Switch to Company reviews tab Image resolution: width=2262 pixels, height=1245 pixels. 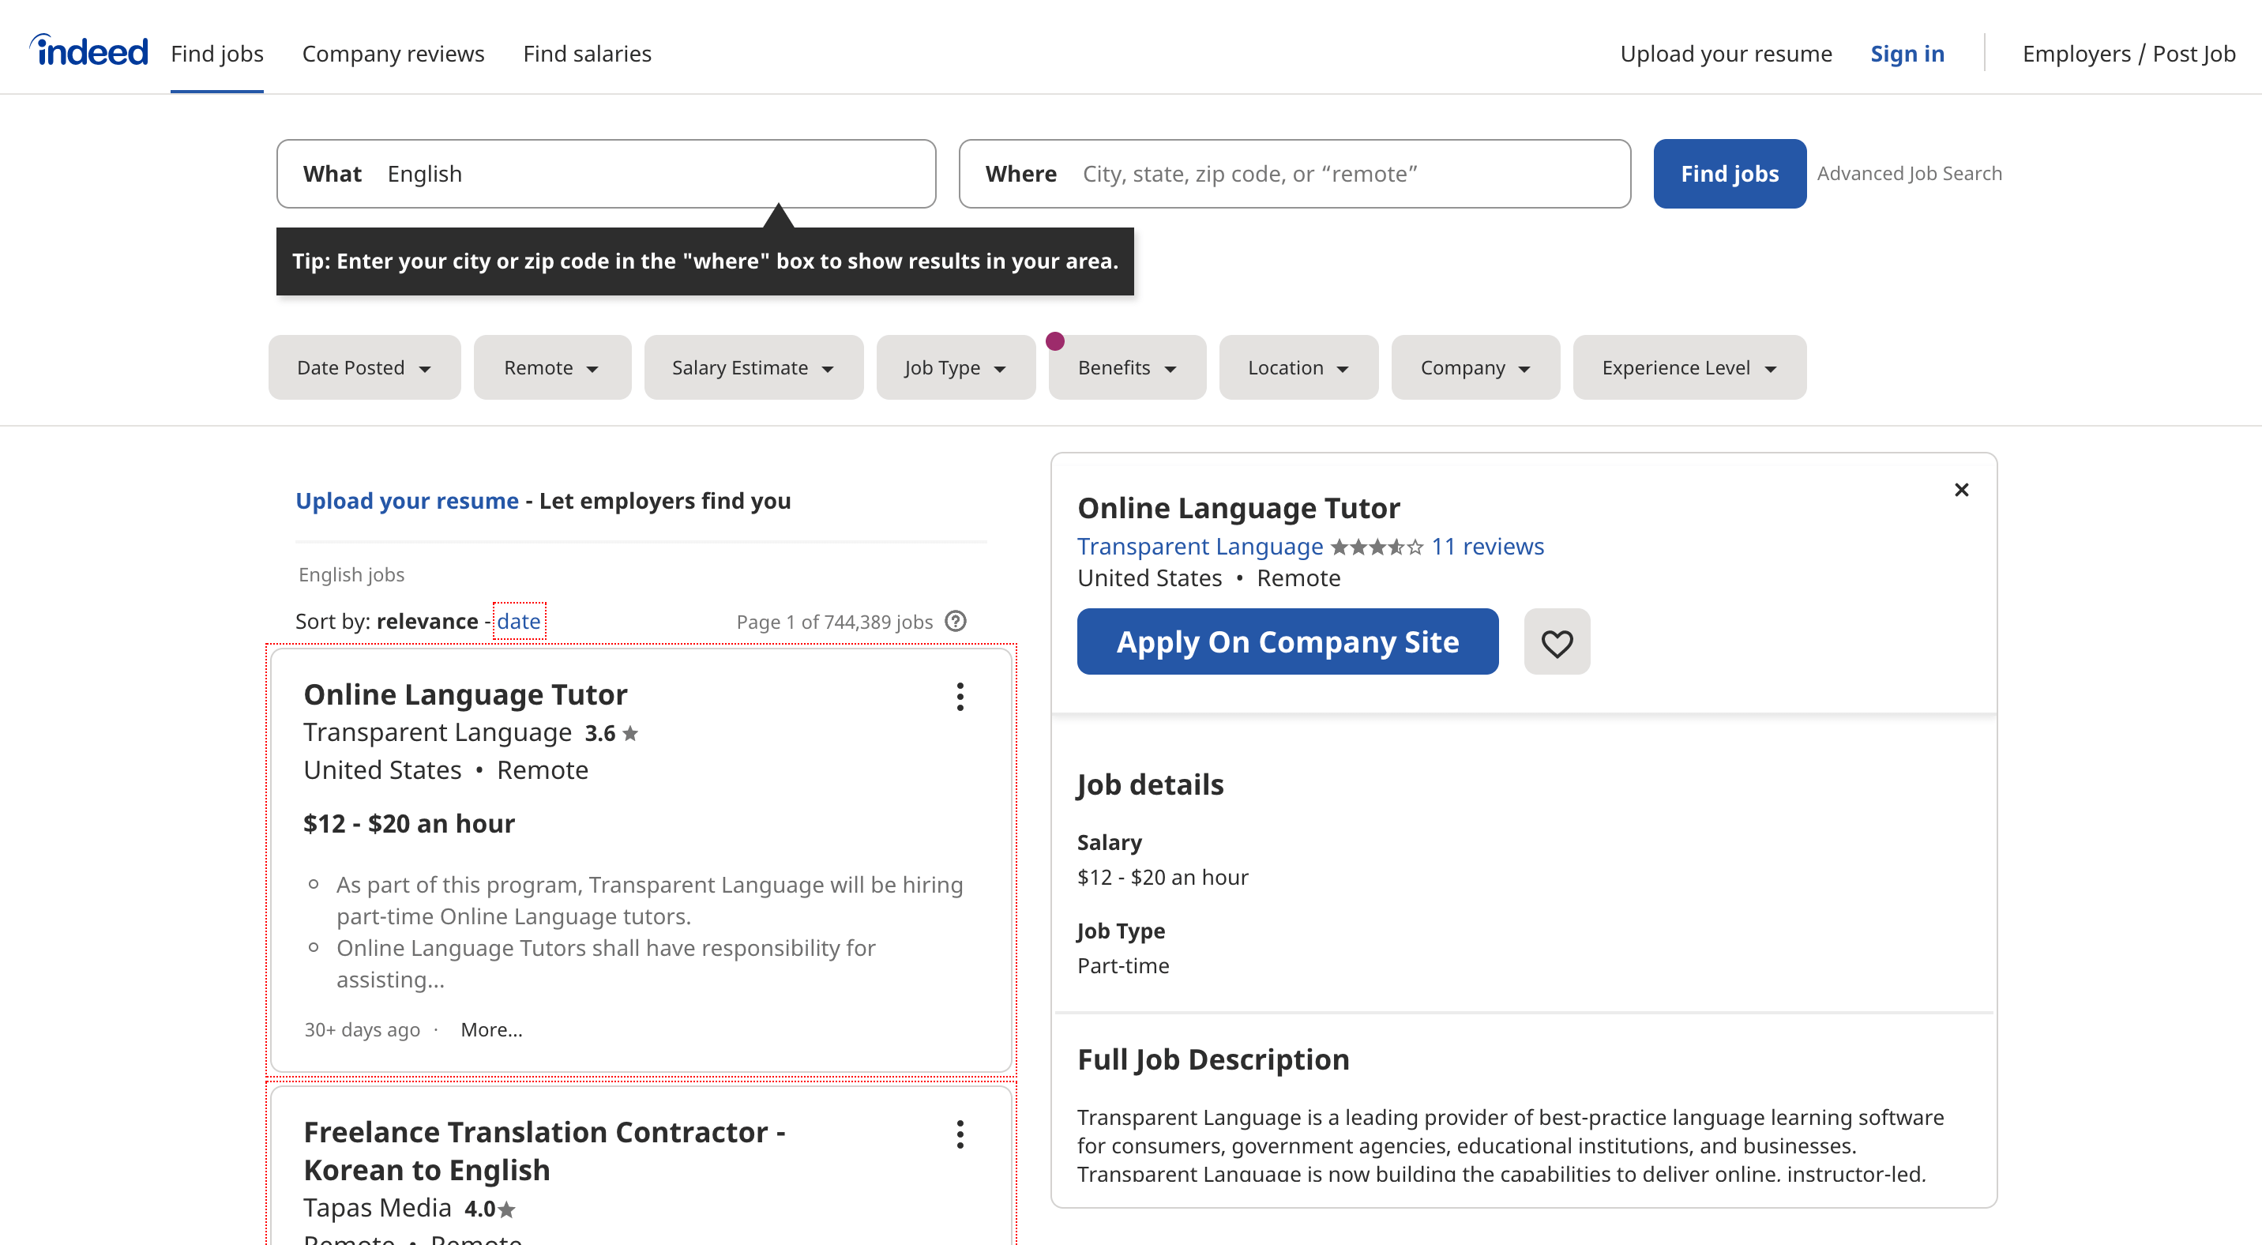tap(393, 53)
